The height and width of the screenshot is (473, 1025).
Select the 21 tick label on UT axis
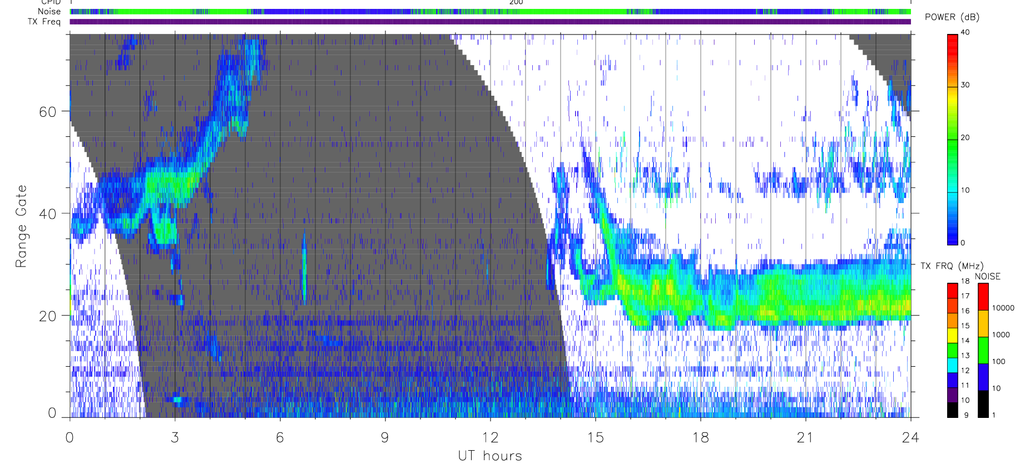(x=805, y=437)
